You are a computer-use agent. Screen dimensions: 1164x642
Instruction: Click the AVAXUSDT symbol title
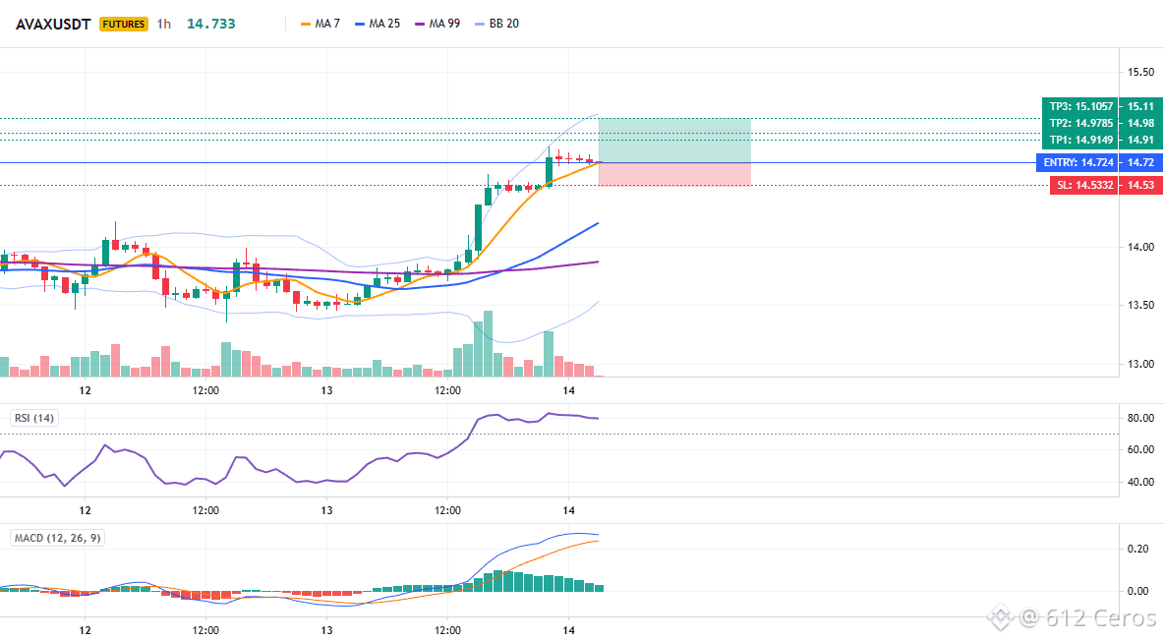(x=53, y=24)
